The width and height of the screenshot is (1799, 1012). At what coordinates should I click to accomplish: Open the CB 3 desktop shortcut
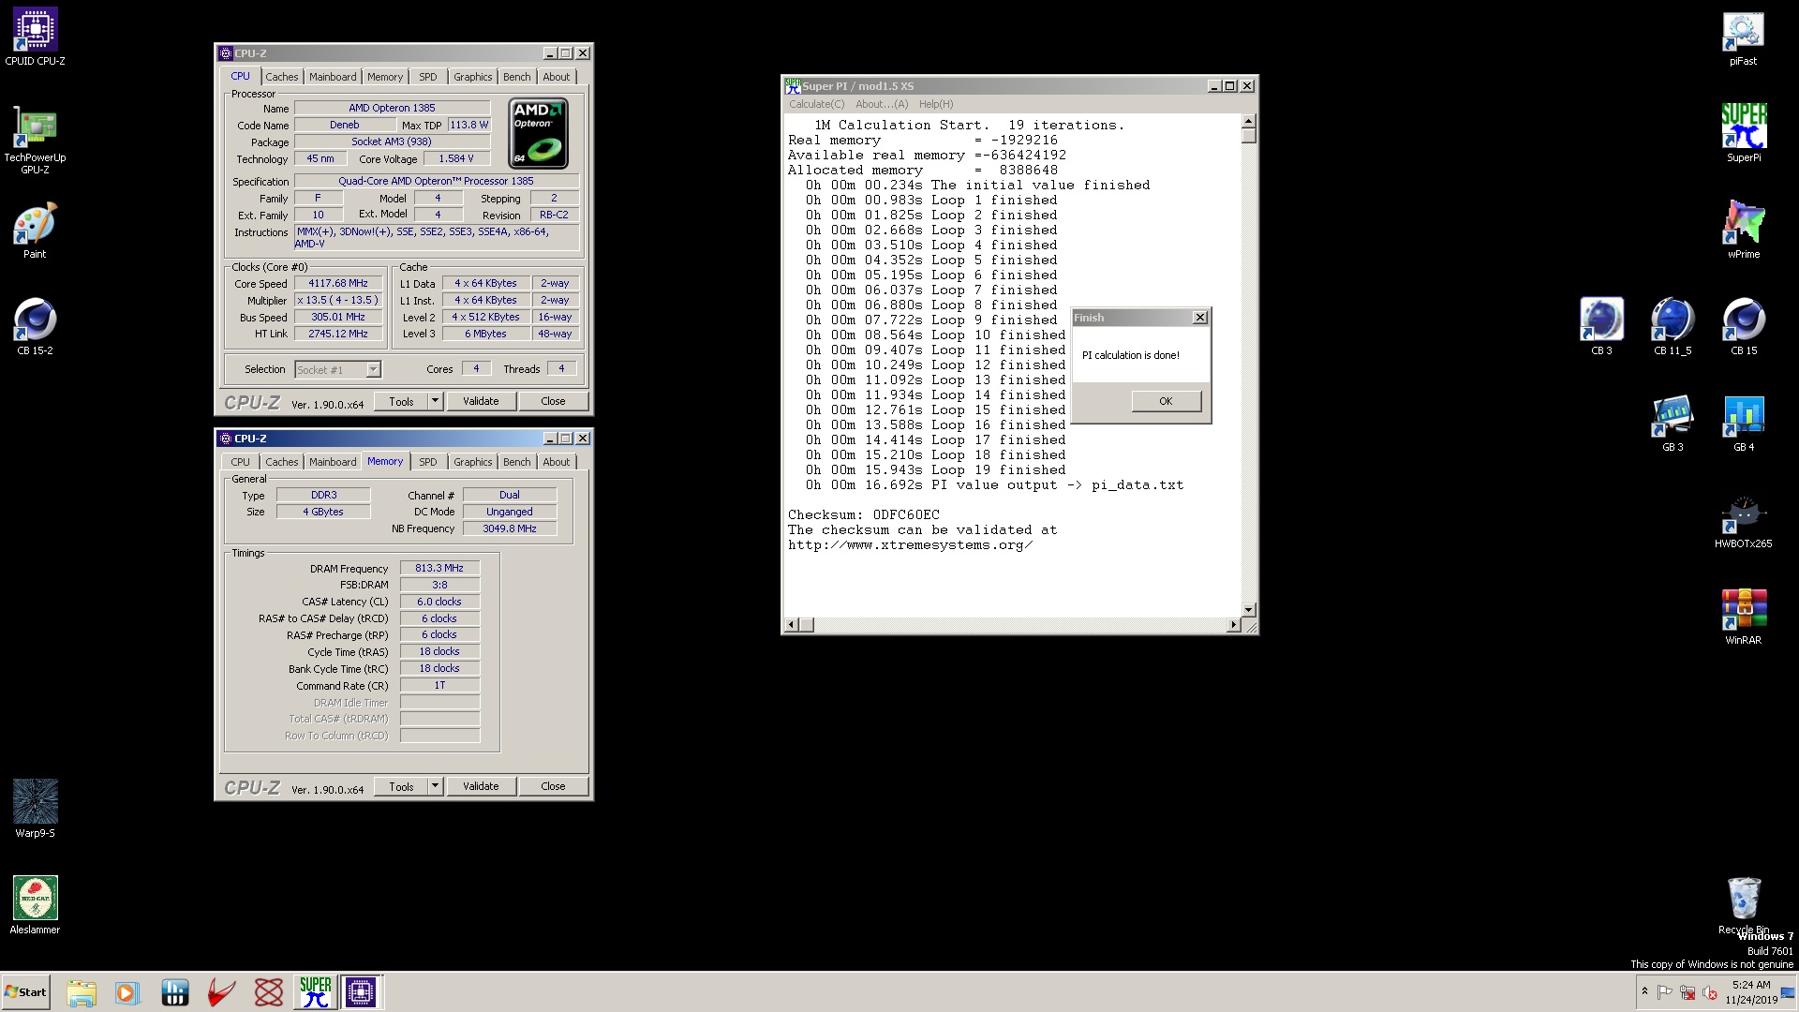click(1601, 327)
